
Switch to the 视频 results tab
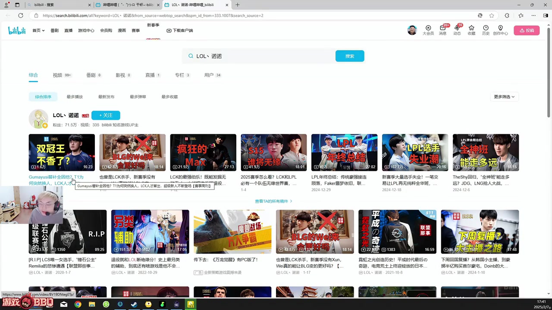(61, 75)
